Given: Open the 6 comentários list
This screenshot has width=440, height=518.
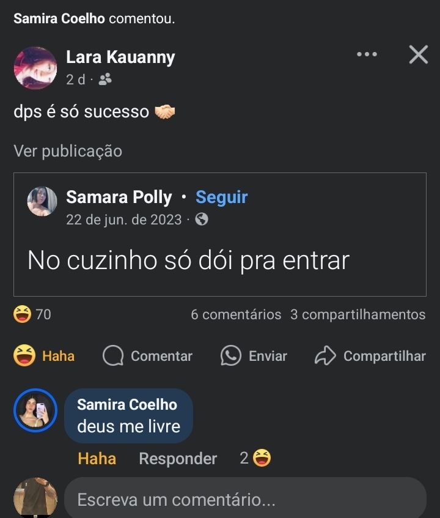Looking at the screenshot, I should click(x=236, y=314).
